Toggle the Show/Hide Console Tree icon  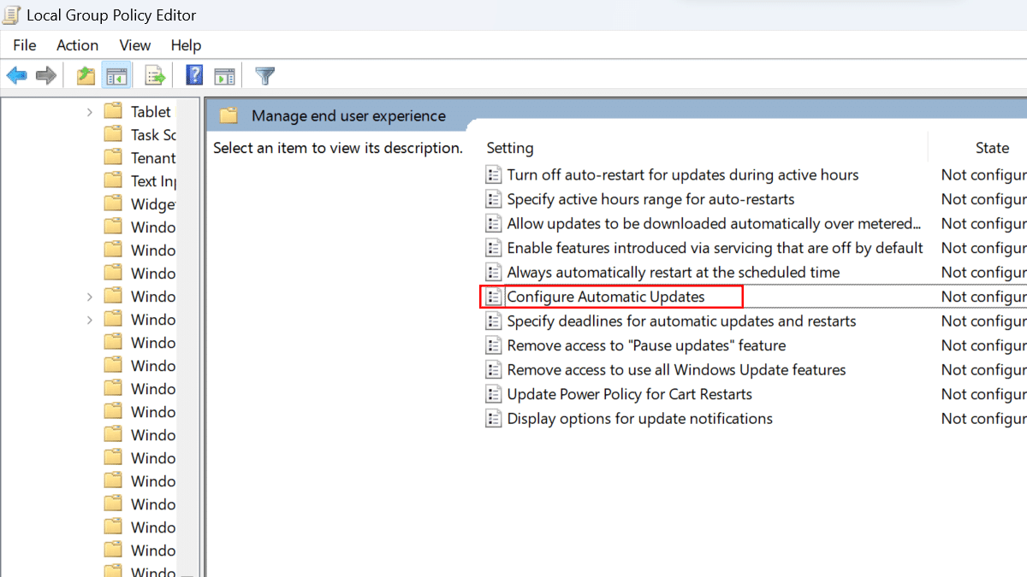pos(116,75)
